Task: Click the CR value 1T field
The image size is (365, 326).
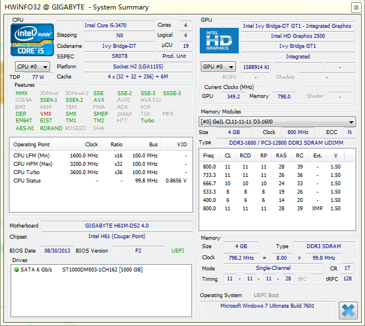Action: [347, 268]
